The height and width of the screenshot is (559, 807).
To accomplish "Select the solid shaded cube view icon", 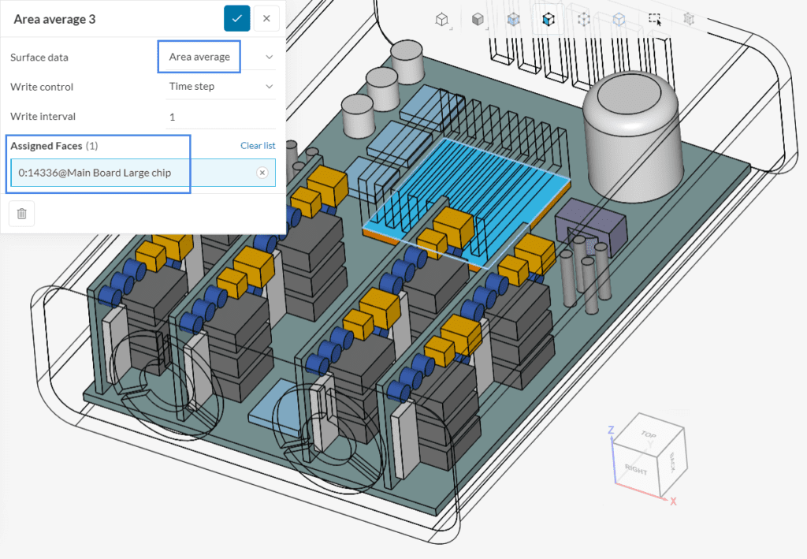I will pos(478,20).
